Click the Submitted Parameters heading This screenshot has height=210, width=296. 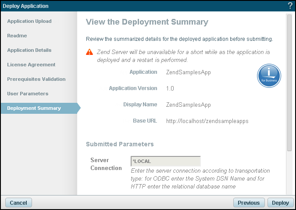120,144
